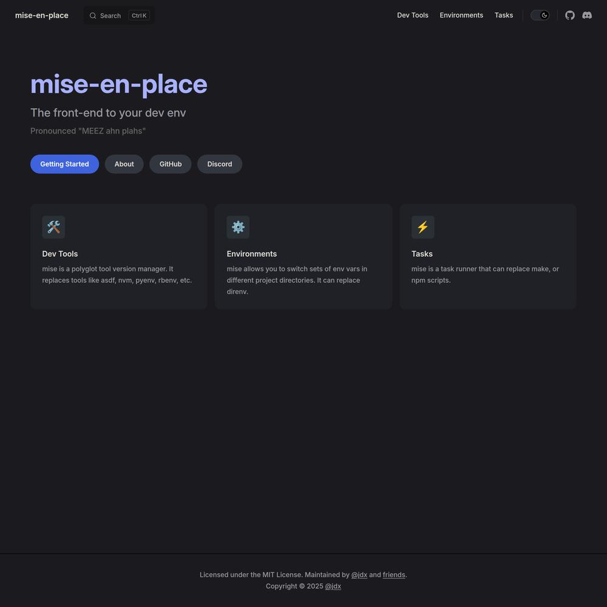Click the Ctrl K shortcut badge
This screenshot has height=607, width=607.
[x=139, y=16]
